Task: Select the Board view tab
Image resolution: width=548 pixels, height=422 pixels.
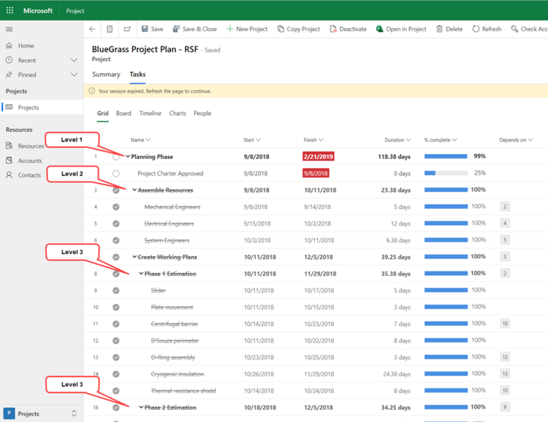Action: click(123, 113)
